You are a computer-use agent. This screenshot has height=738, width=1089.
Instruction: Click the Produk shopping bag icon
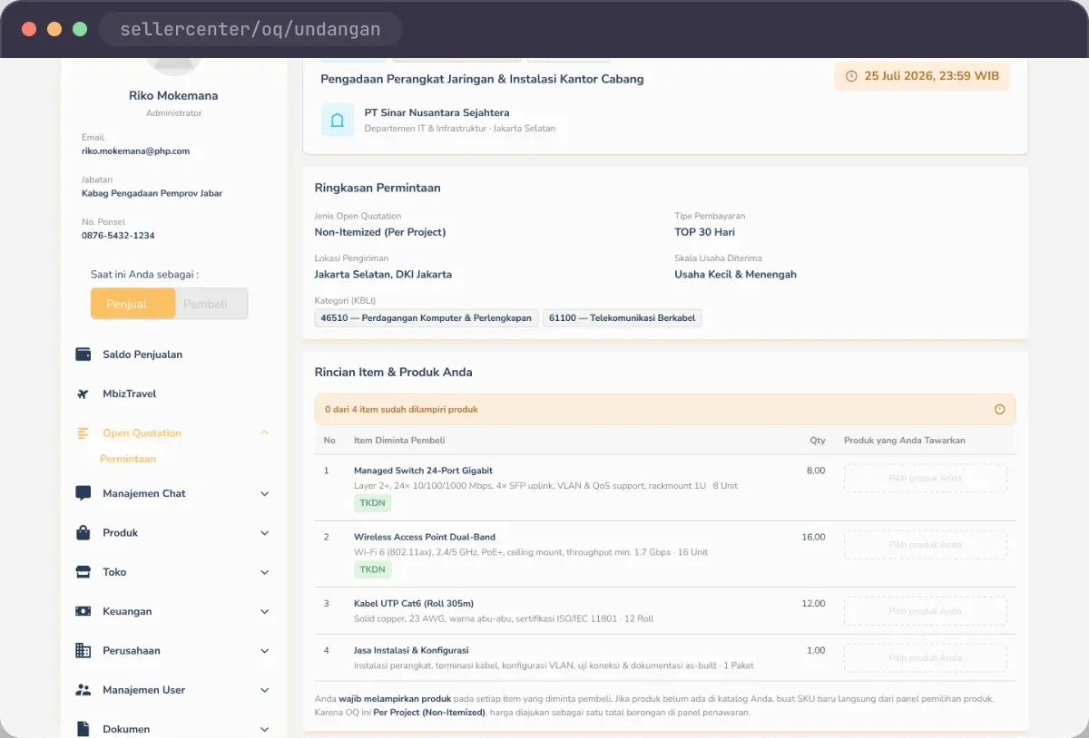point(83,533)
